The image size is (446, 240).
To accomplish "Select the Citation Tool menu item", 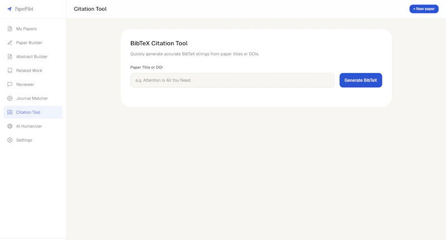I will point(33,112).
